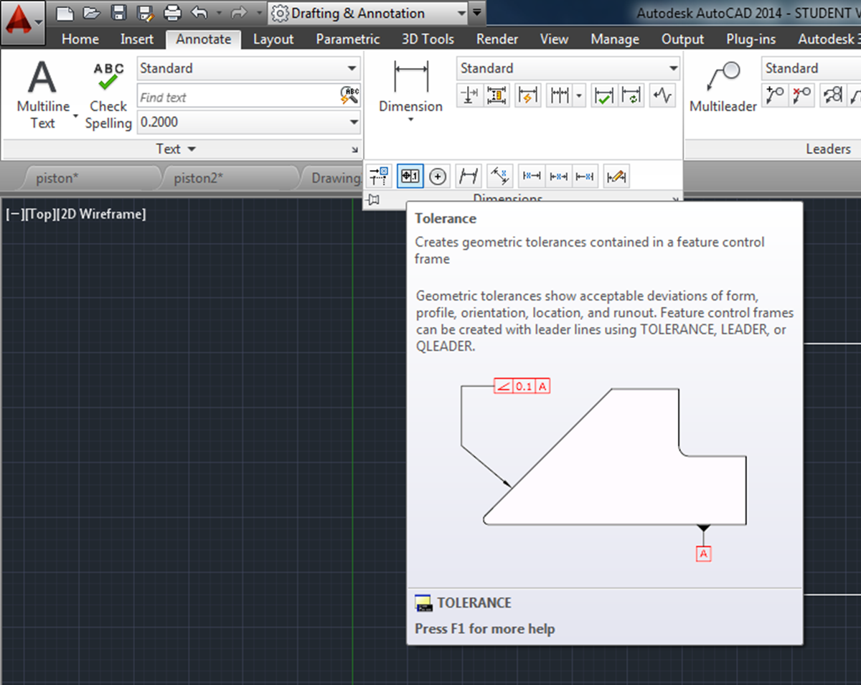This screenshot has width=861, height=685.
Task: Expand the Continue dimension dropdown arrow
Action: (579, 95)
